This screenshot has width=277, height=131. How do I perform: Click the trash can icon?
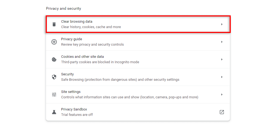tap(54, 24)
